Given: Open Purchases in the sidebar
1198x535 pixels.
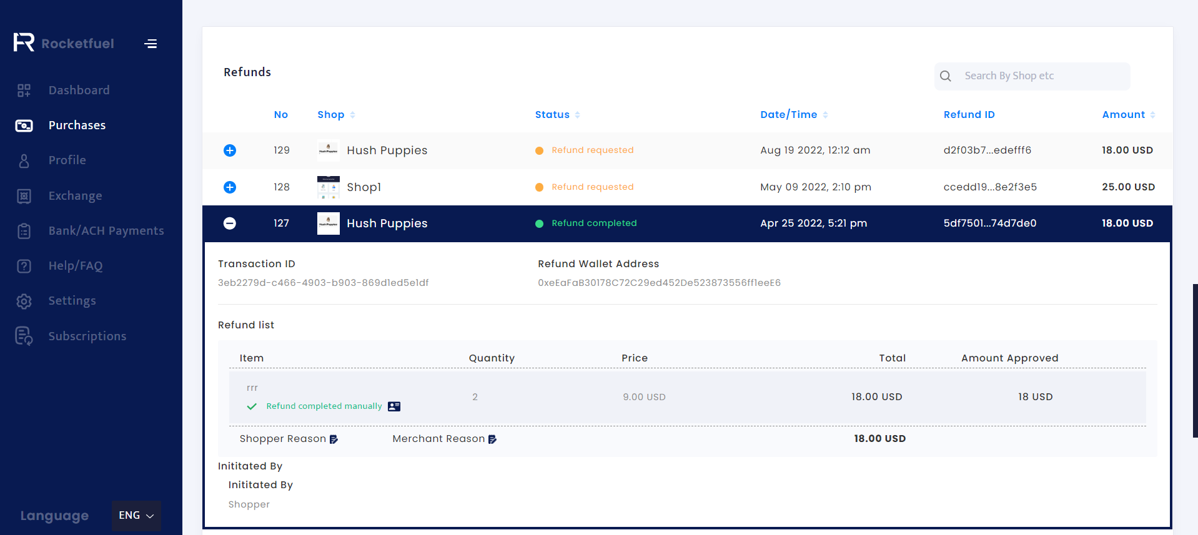Looking at the screenshot, I should pyautogui.click(x=77, y=125).
